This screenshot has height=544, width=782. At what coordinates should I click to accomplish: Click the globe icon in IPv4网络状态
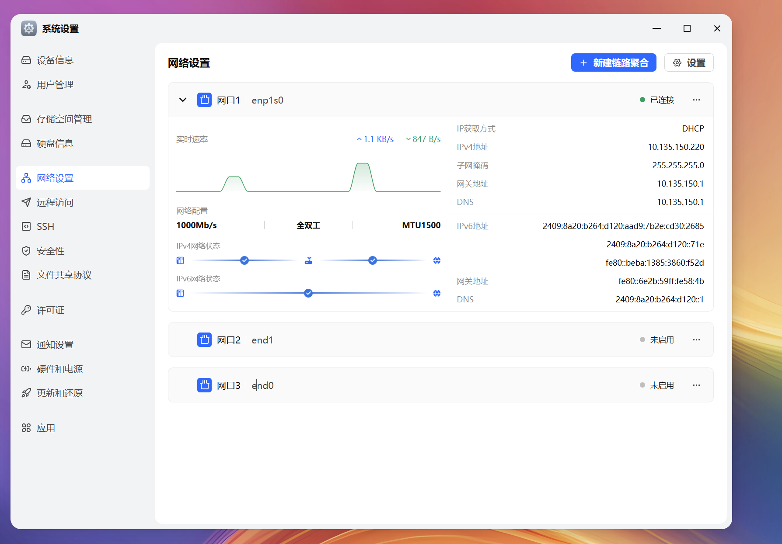436,260
